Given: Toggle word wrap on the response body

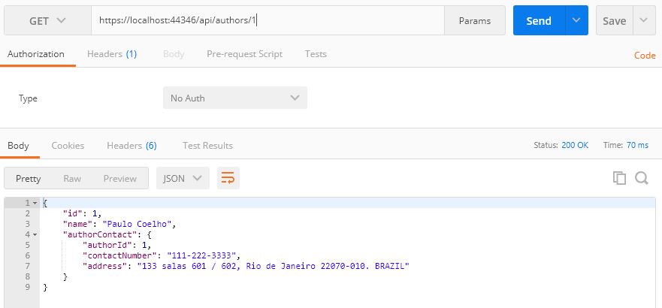Looking at the screenshot, I should pos(228,178).
